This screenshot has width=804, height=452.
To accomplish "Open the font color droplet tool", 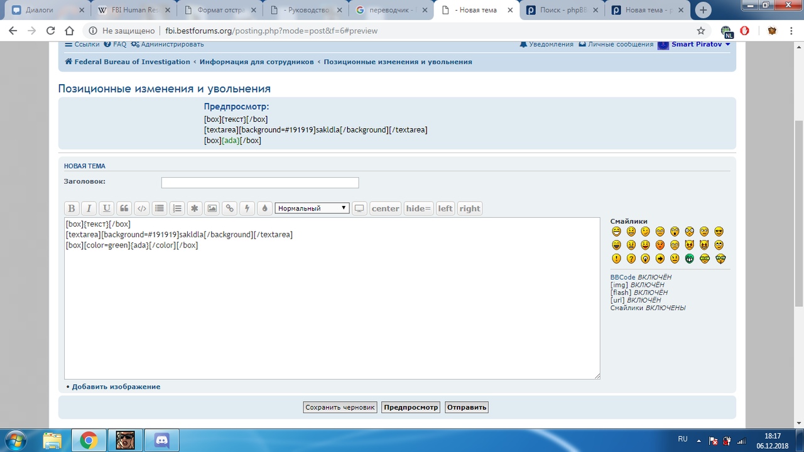I will [x=264, y=208].
